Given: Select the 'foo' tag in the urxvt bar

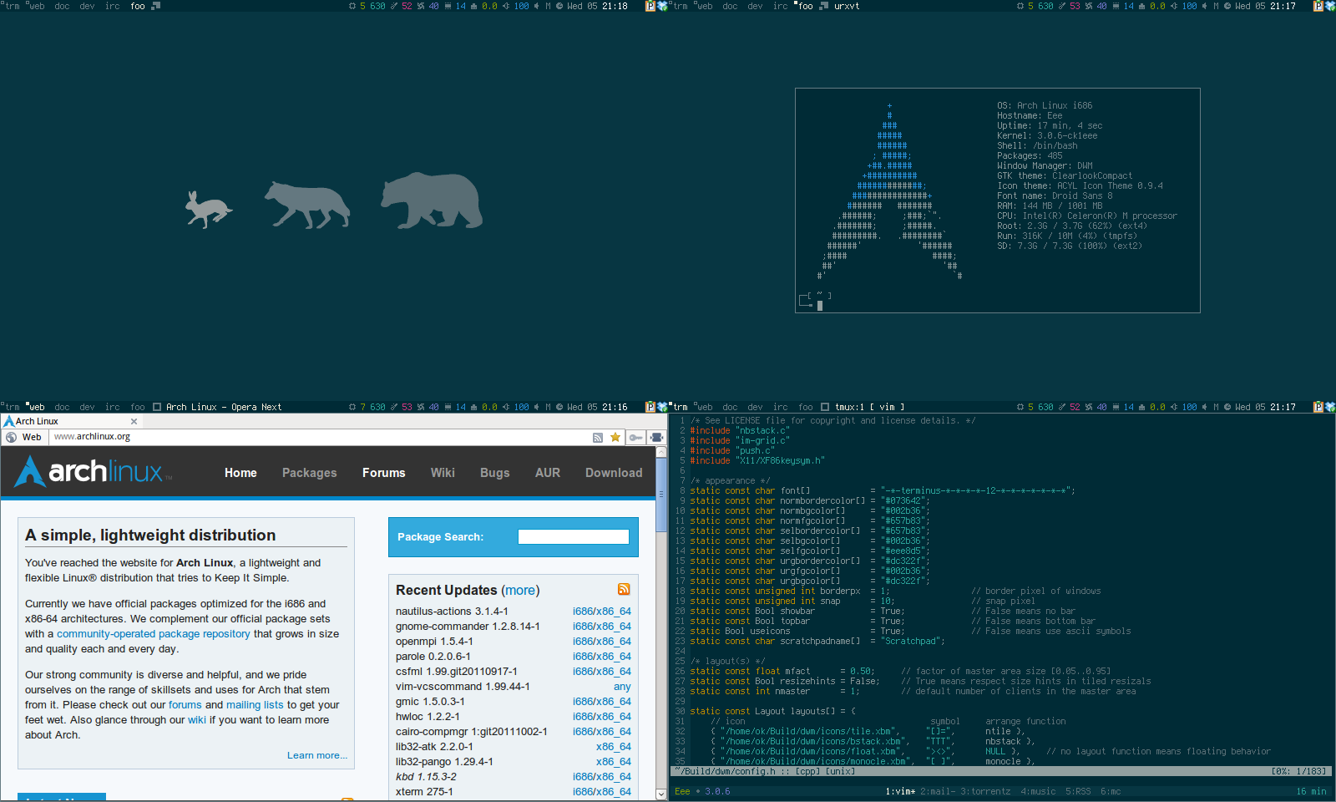Looking at the screenshot, I should point(805,6).
